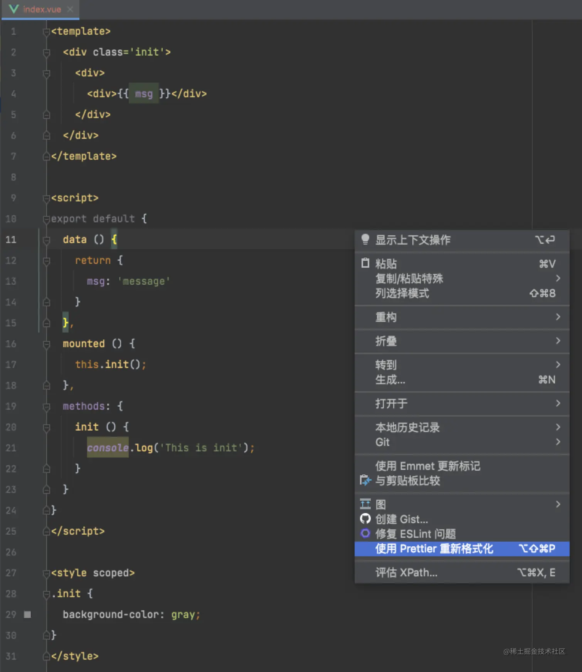582x672 pixels.
Task: Choose 生成... menu entry
Action: coord(462,380)
